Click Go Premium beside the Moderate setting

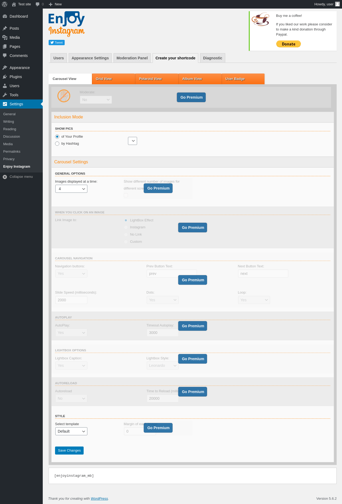[191, 97]
